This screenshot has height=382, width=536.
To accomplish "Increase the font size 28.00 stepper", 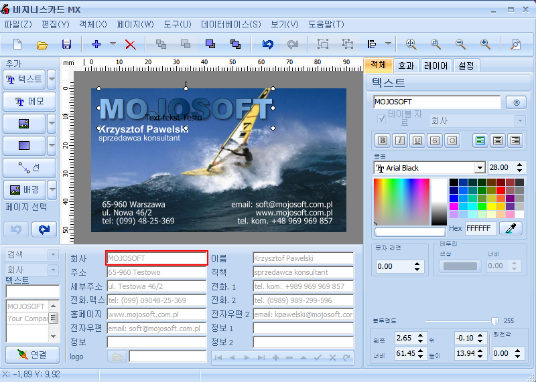I will 520,165.
